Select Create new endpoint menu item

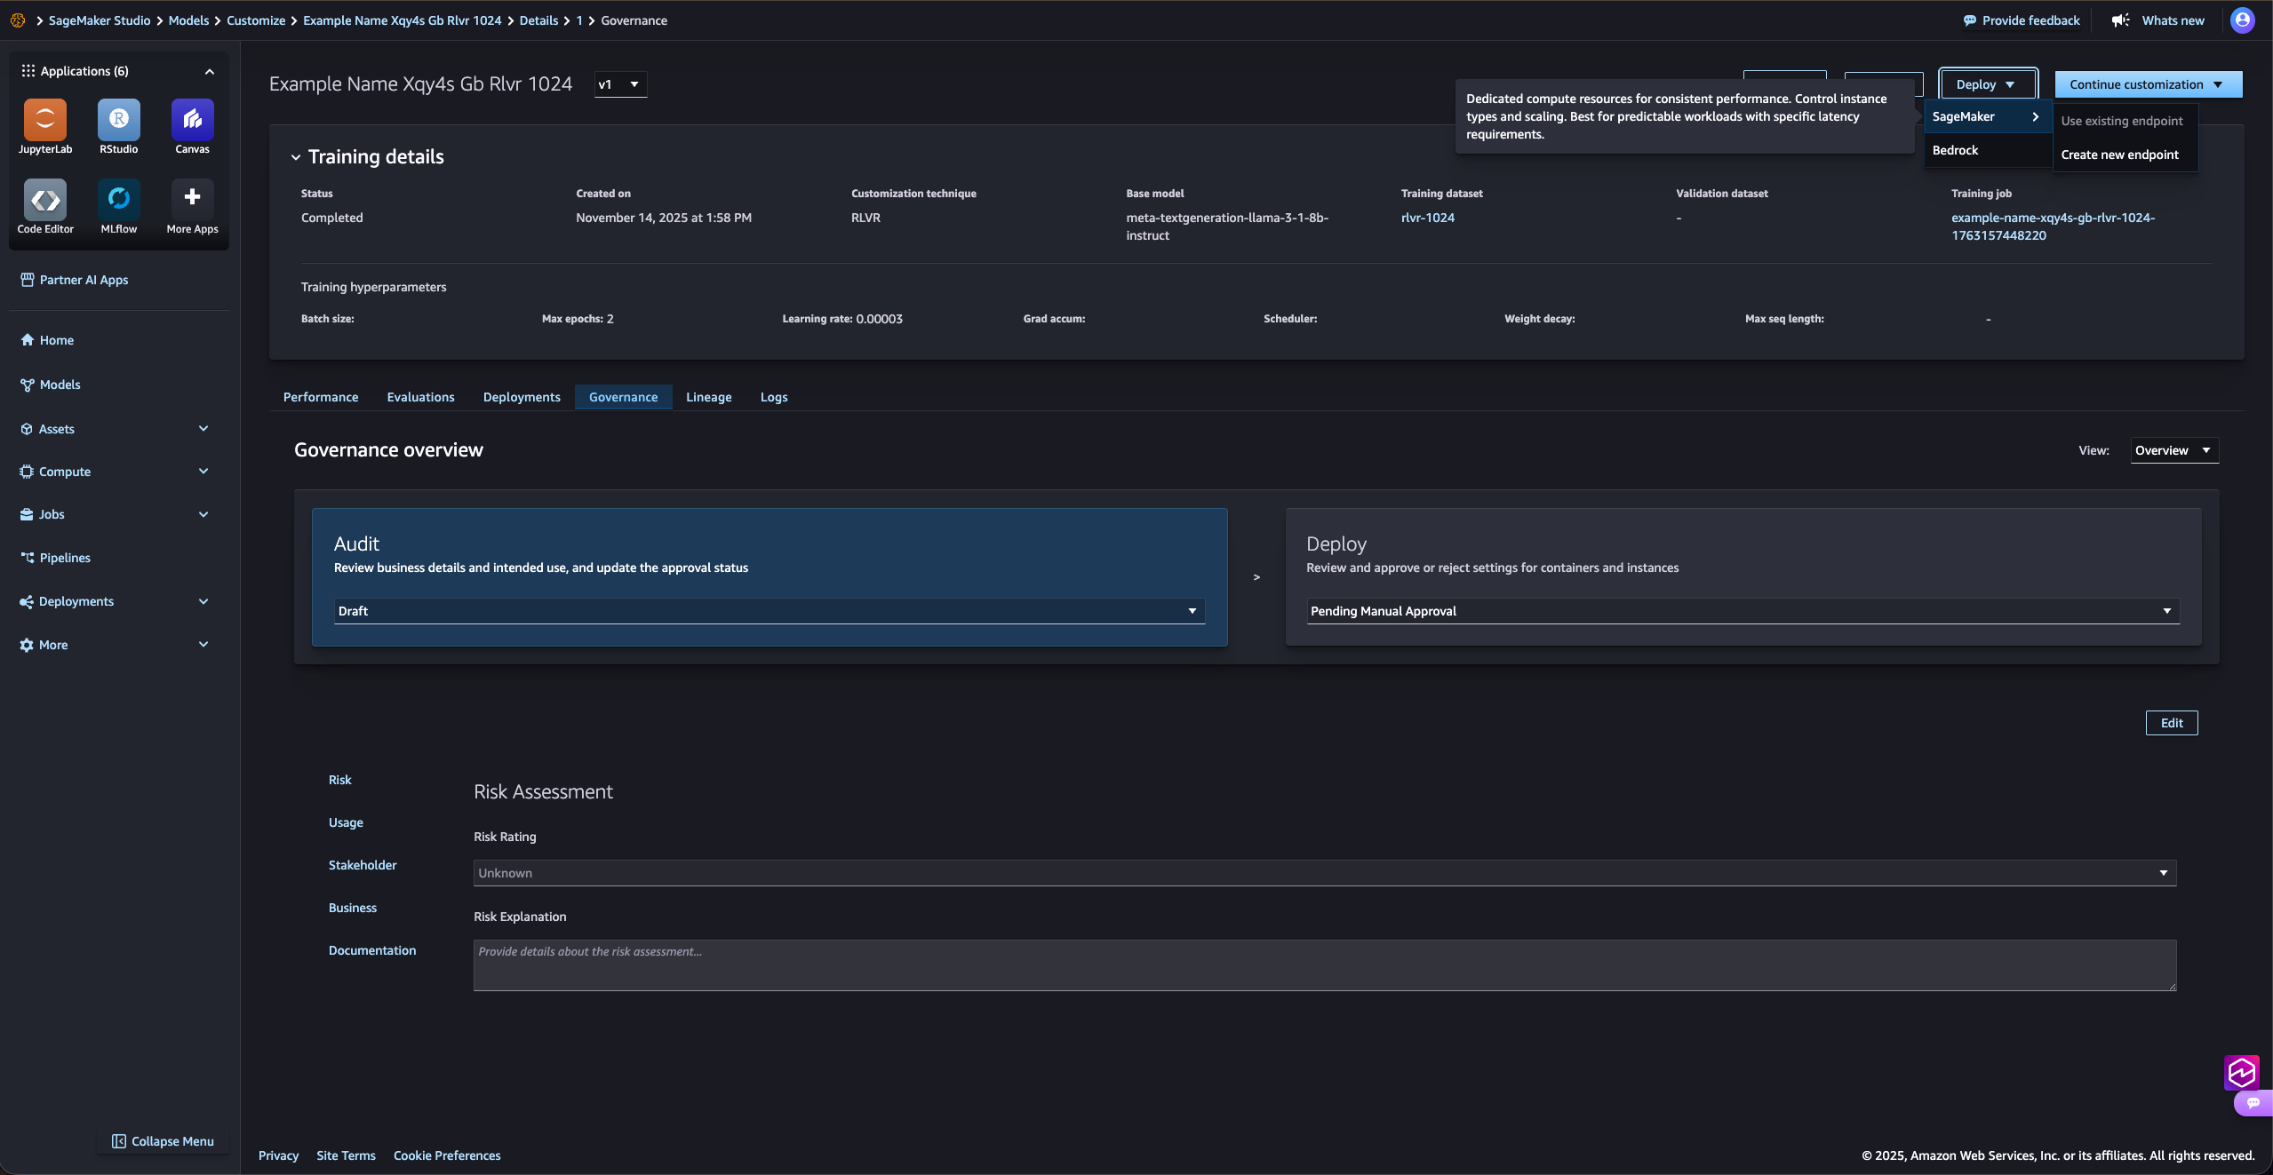(2119, 155)
